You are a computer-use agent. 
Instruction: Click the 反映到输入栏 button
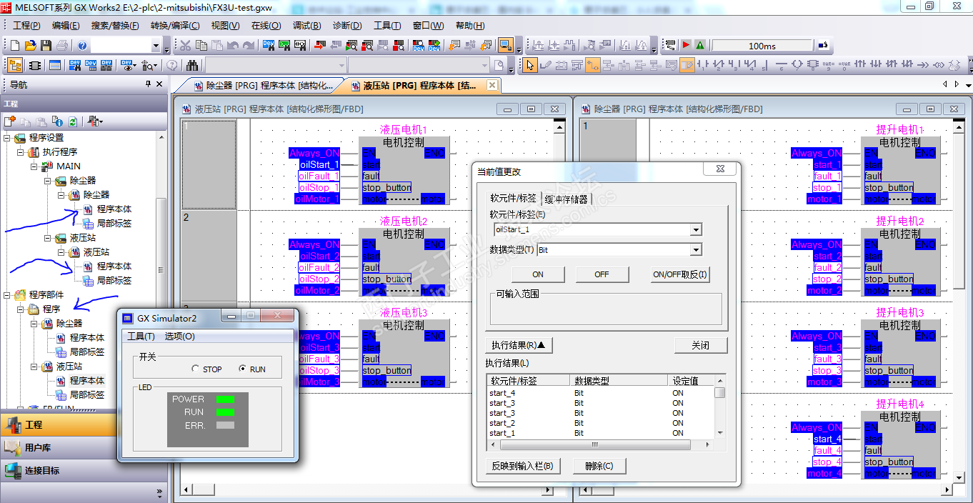tap(522, 466)
